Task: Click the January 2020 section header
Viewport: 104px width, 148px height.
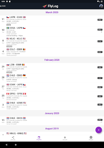Action: [52, 113]
